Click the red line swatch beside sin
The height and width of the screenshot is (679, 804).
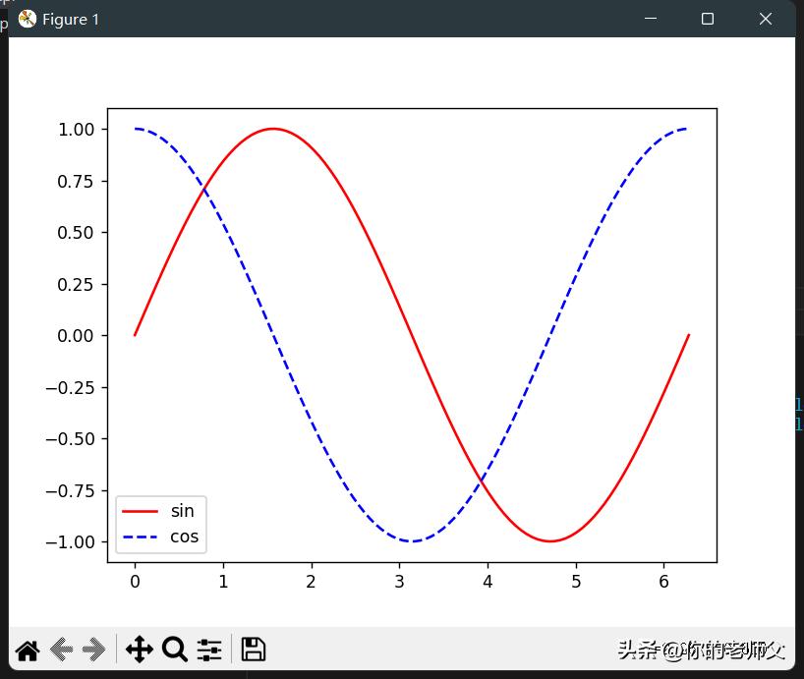142,510
